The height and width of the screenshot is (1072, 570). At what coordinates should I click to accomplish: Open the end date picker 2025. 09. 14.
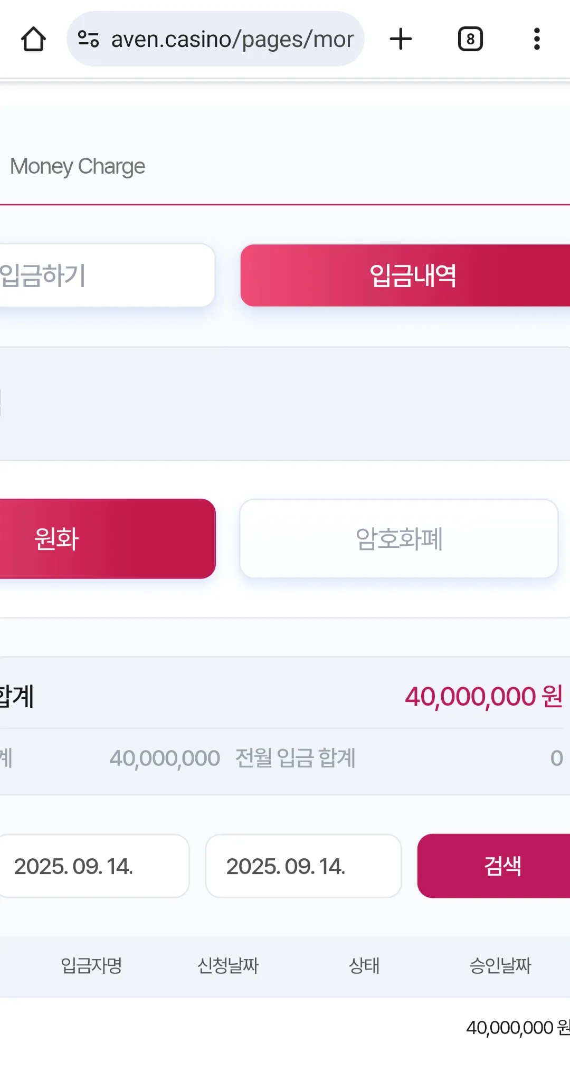[x=303, y=866]
